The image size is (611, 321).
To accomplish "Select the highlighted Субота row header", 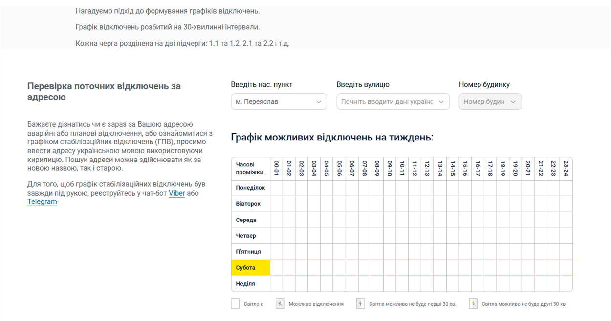I will [250, 268].
